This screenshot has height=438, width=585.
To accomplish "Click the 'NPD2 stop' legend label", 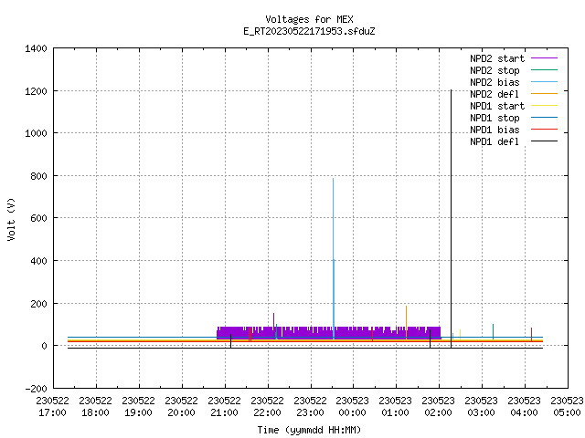I will coord(495,70).
